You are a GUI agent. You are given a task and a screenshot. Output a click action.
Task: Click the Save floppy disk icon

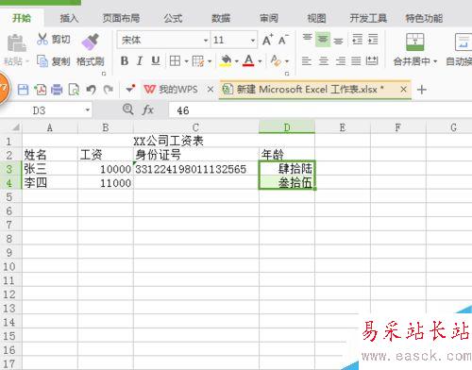point(23,90)
